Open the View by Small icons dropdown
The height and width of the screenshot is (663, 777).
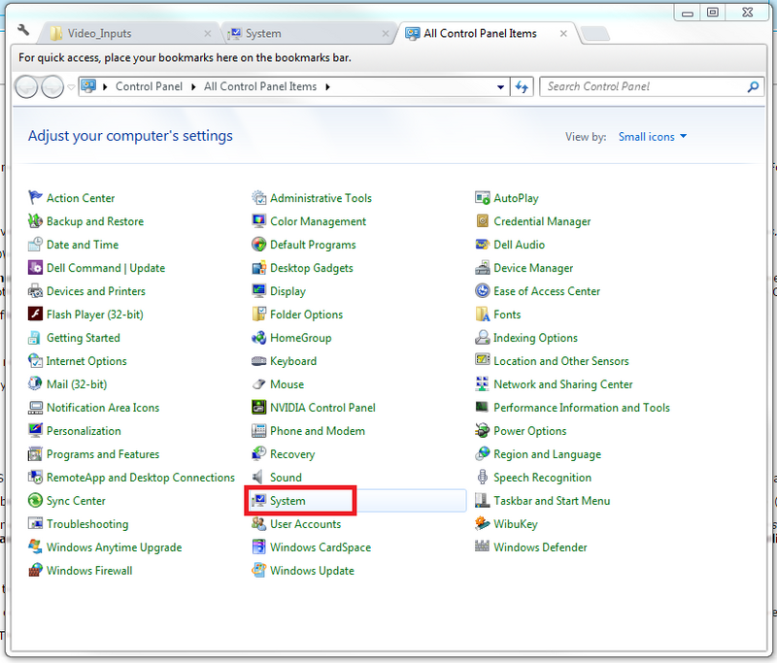point(653,137)
